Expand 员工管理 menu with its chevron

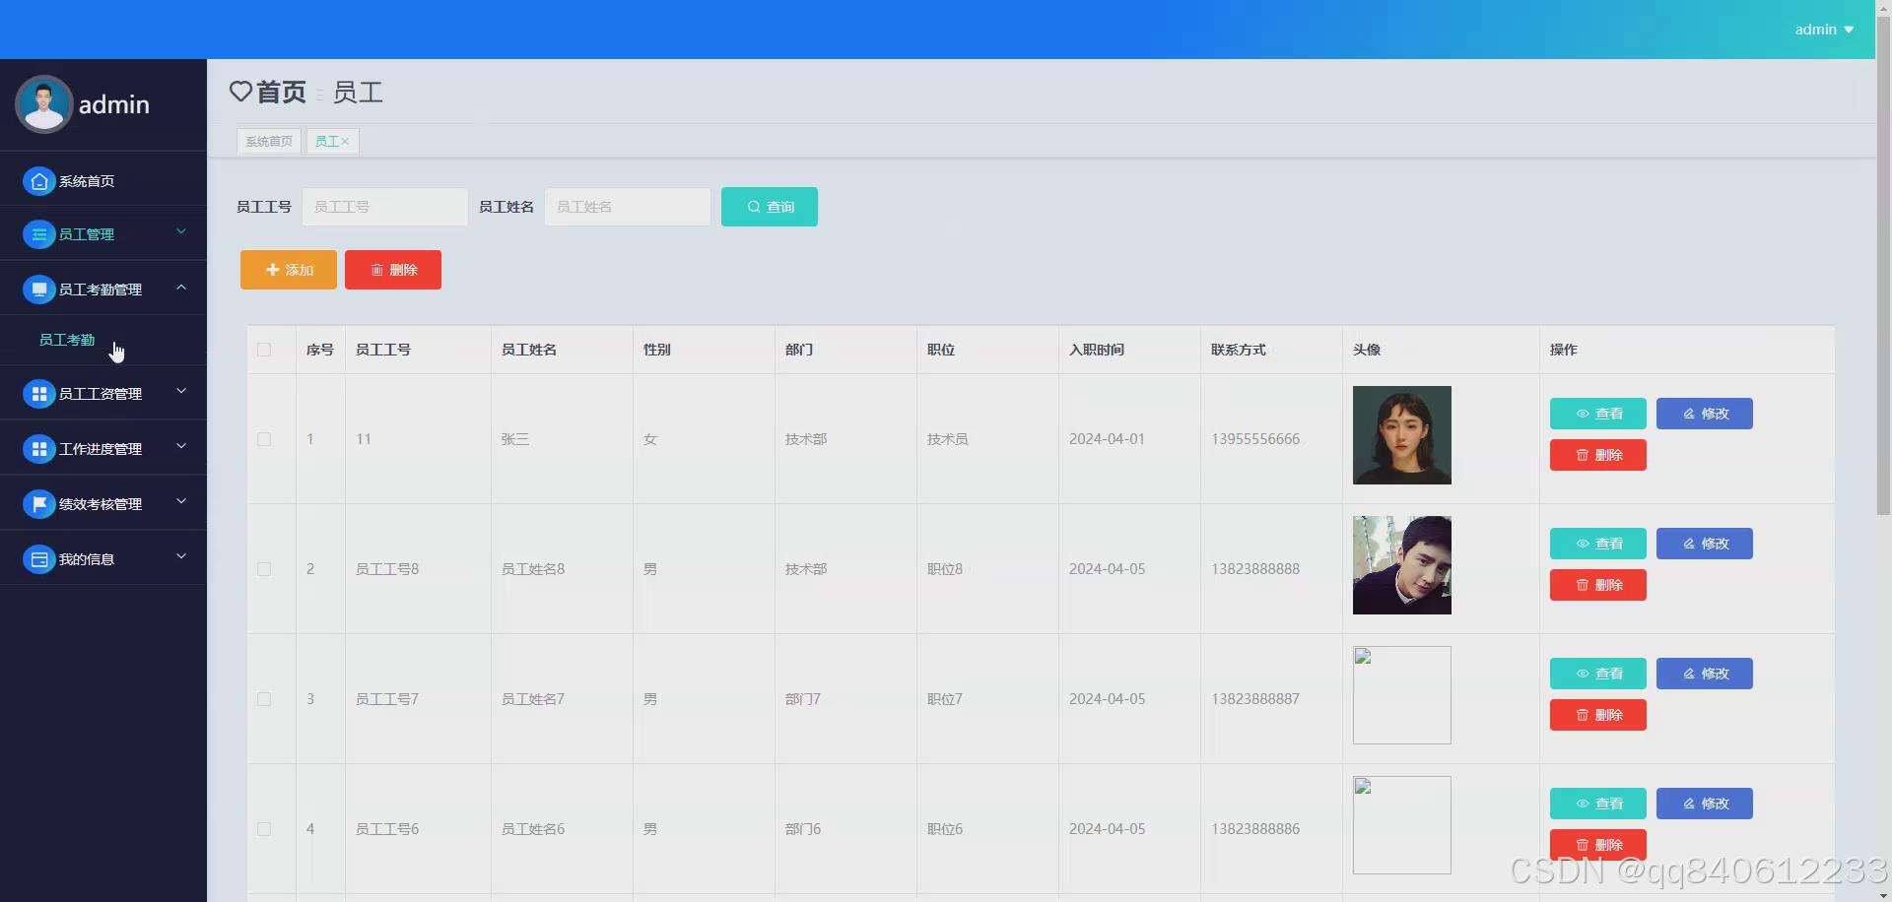[x=181, y=231]
